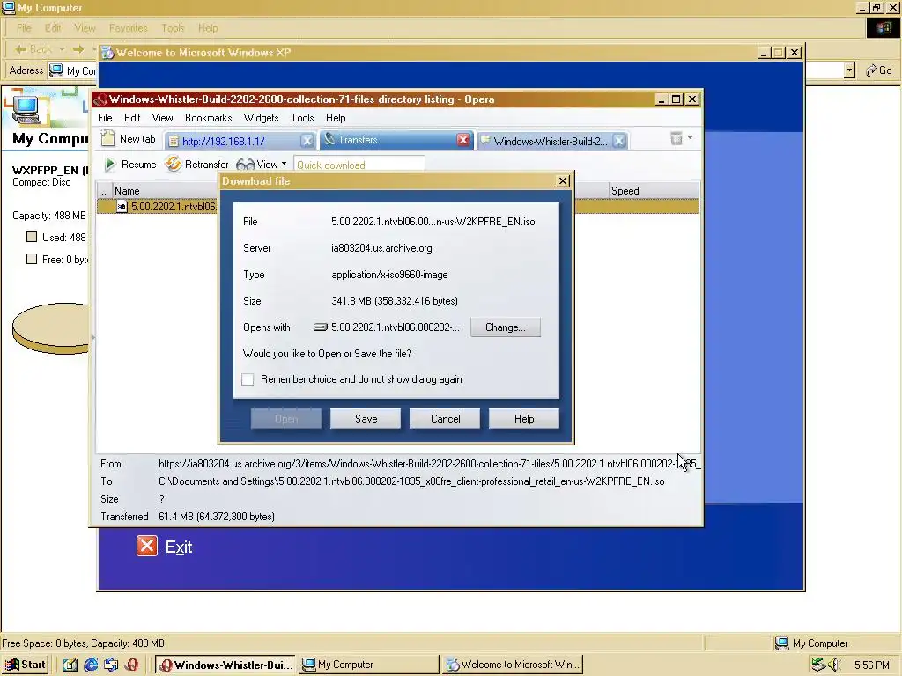Viewport: 902px width, 676px height.
Task: Open My Computer address bar dropdown
Action: coord(849,70)
